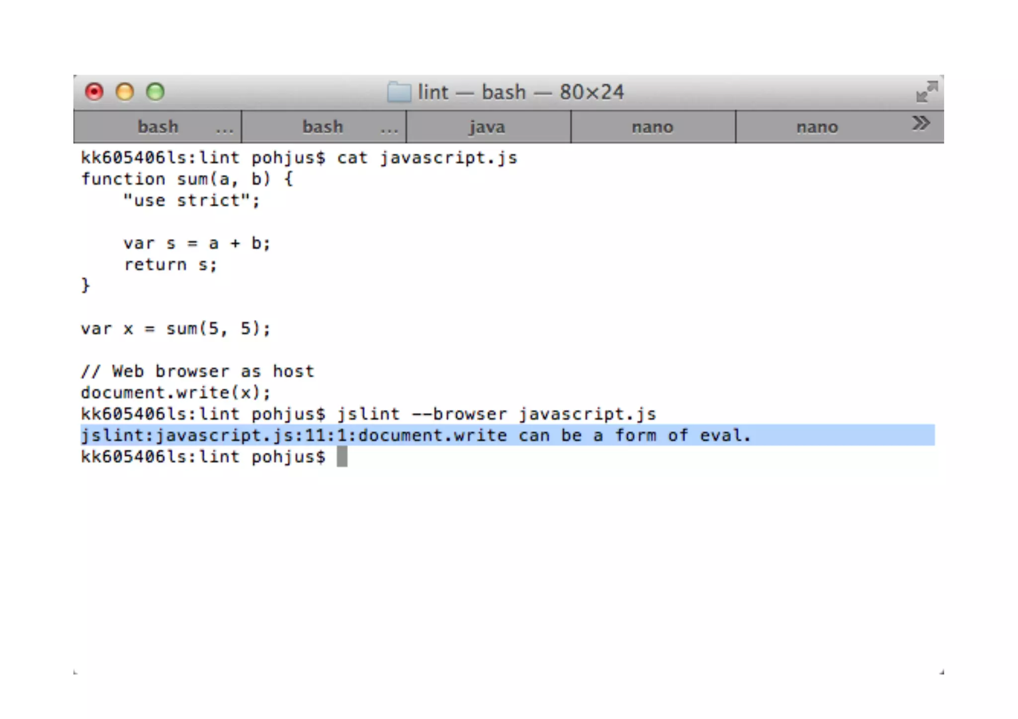The height and width of the screenshot is (719, 1018).
Task: Show hidden tabs with double chevron
Action: 921,123
